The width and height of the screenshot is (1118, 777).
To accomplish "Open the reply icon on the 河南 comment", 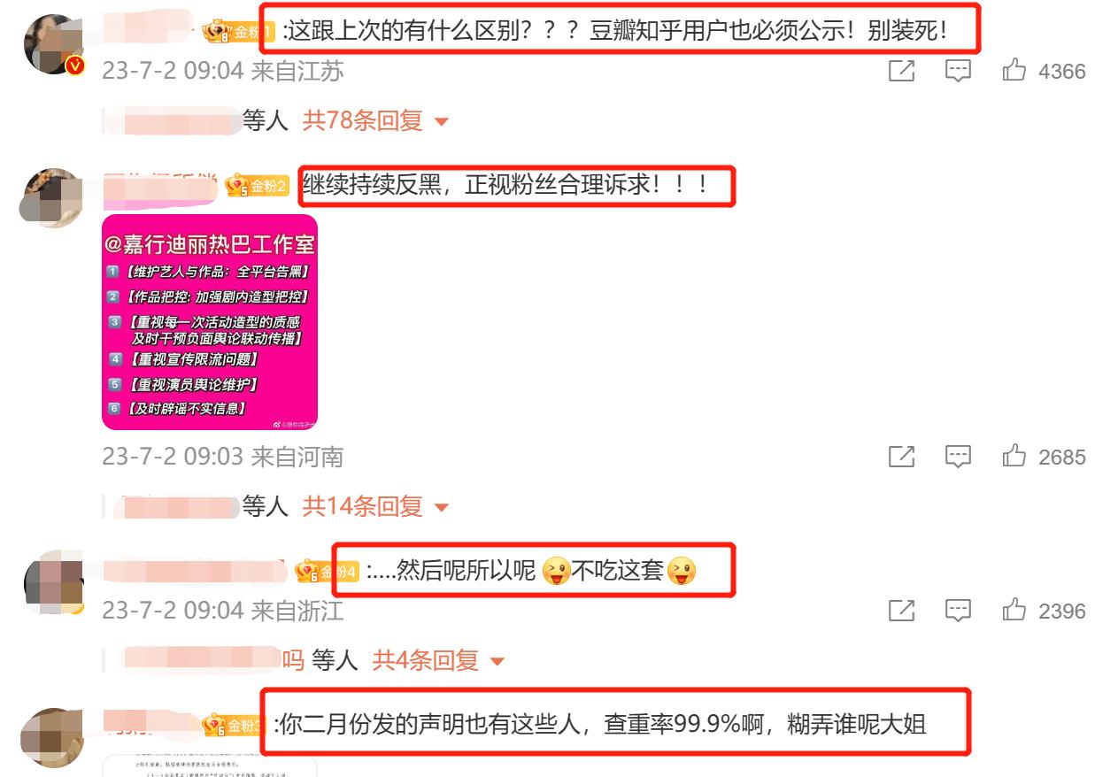I will click(958, 458).
